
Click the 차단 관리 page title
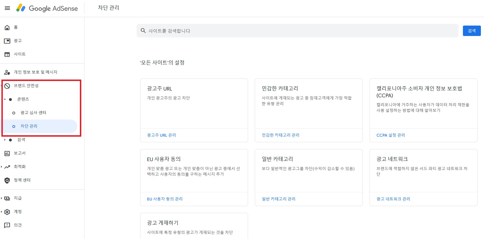point(109,8)
